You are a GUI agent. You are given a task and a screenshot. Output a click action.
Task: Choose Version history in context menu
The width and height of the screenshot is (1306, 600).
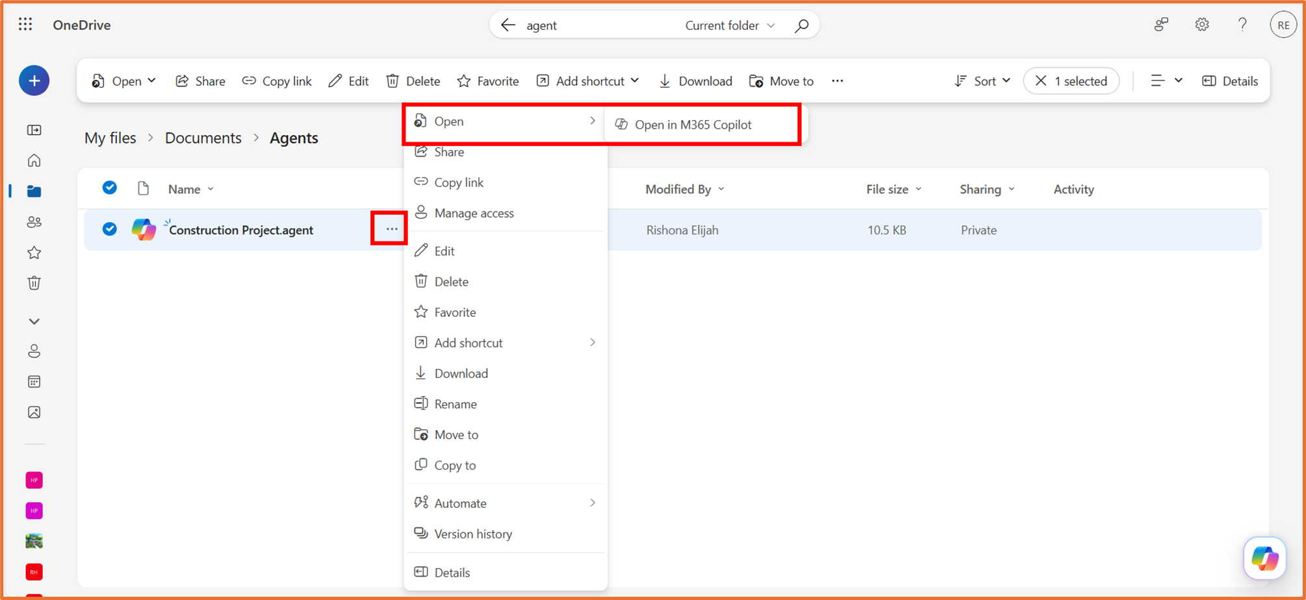click(x=506, y=534)
